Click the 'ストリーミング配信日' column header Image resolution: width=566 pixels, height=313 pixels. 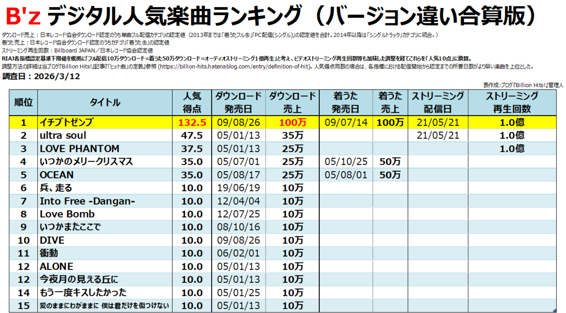pos(437,102)
